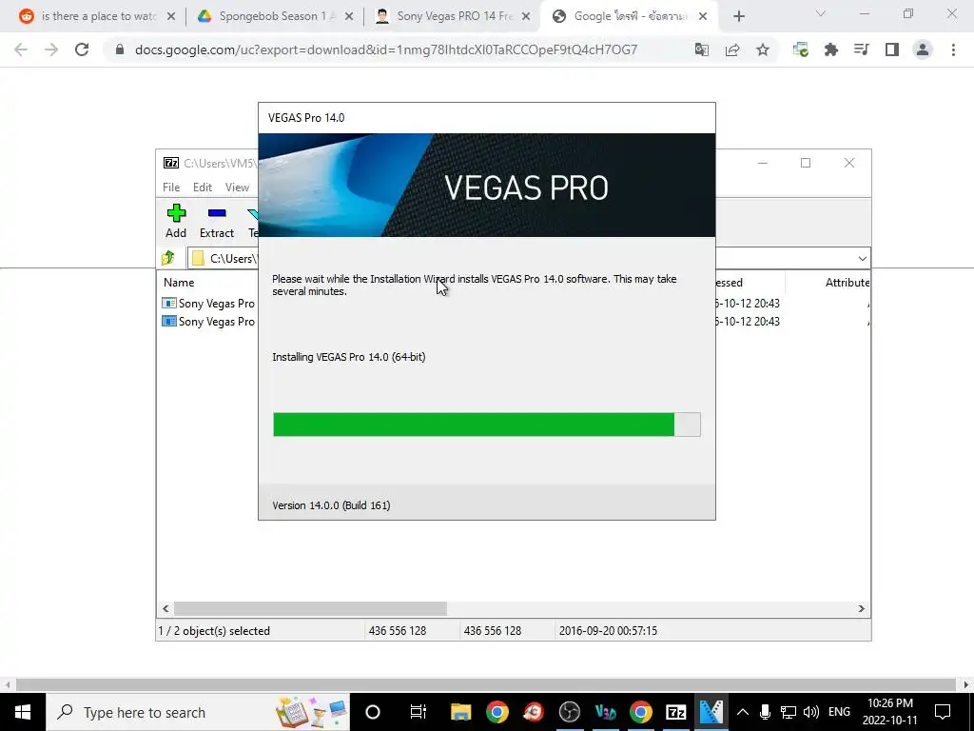Open the Windows Start menu
The width and height of the screenshot is (974, 731).
[23, 712]
